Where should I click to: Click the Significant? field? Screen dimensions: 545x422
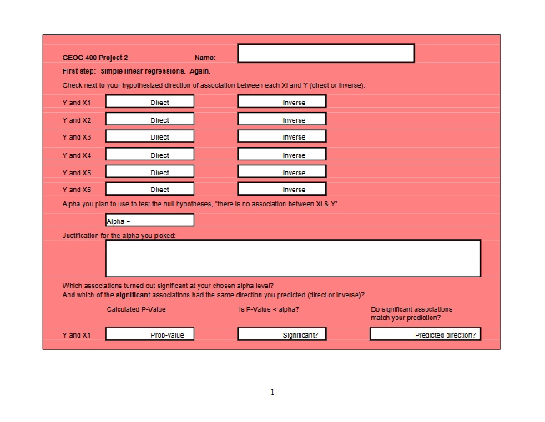coord(282,334)
